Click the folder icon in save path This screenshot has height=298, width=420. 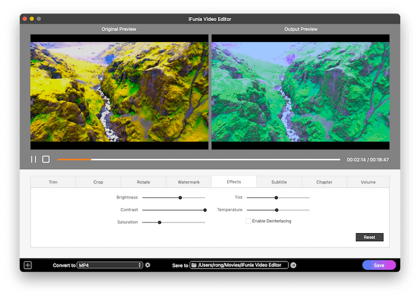click(194, 265)
